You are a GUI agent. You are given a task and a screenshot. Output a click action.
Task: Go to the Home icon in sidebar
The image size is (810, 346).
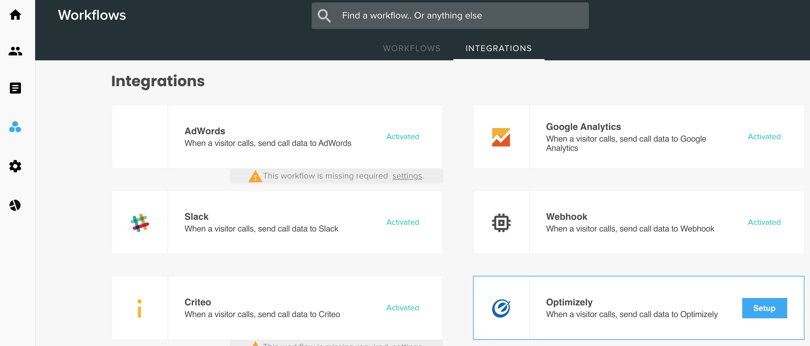click(15, 14)
